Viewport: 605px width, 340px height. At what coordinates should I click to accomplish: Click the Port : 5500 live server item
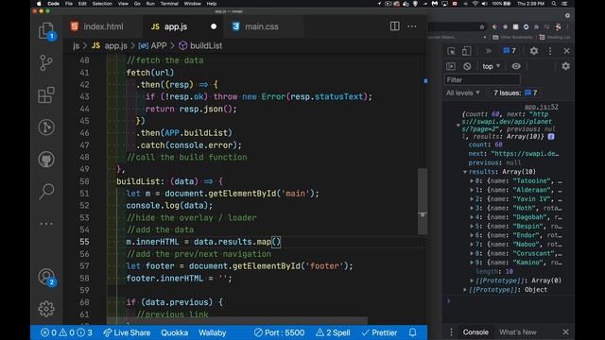(280, 332)
